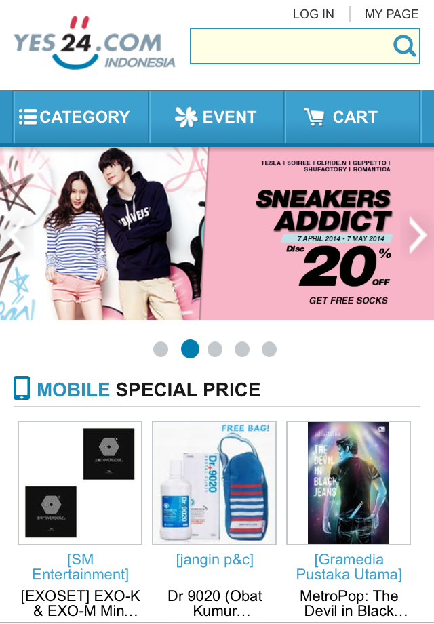The image size is (434, 624).
Task: Tap the Category list icon
Action: pos(28,117)
